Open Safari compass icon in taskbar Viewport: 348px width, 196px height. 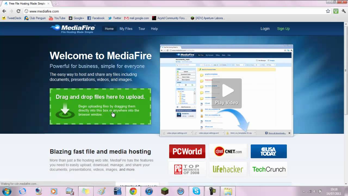pos(181,191)
